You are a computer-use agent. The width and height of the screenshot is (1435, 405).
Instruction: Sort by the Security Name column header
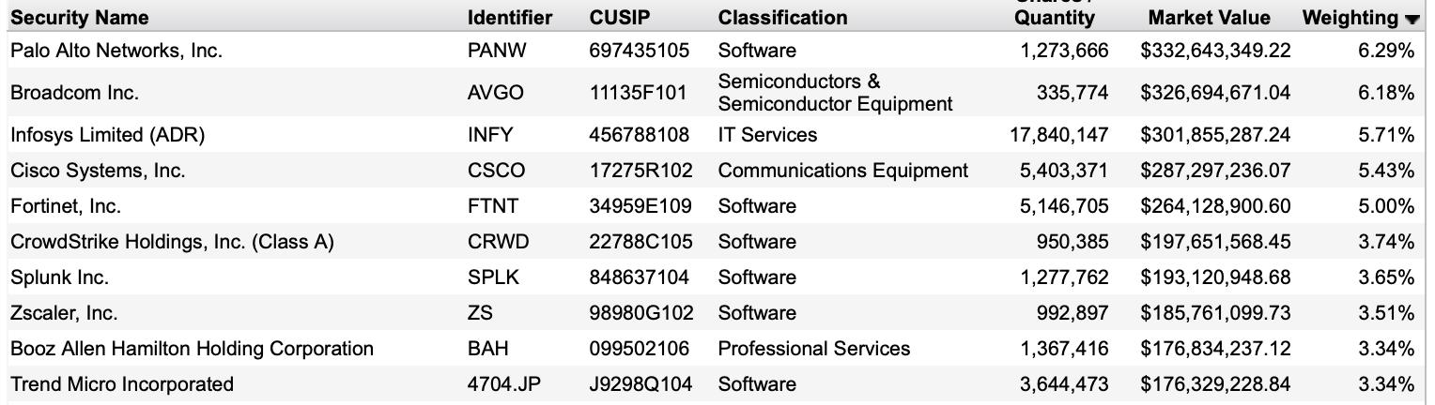click(80, 18)
